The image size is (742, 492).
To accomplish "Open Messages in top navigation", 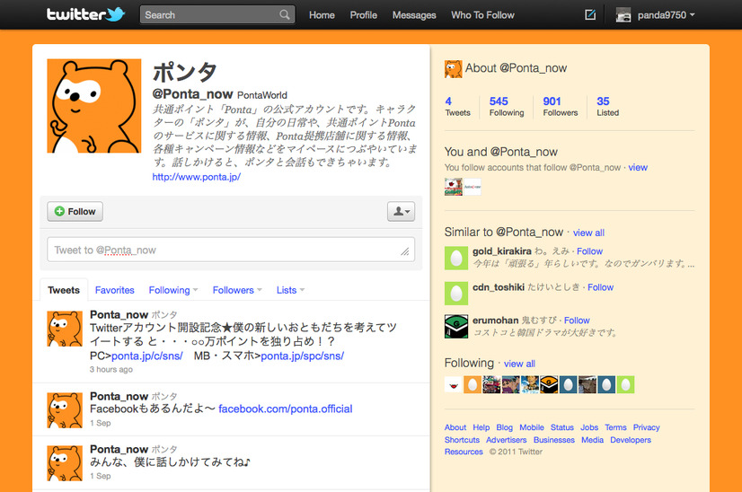I will tap(414, 15).
